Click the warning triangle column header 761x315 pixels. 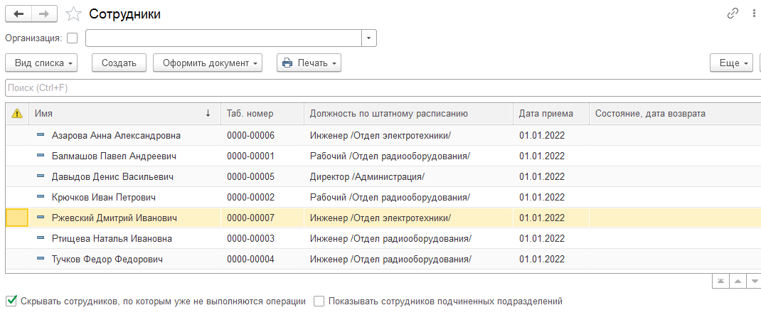tap(17, 114)
